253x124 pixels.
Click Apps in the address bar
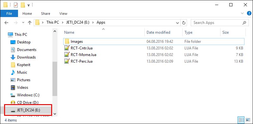pyautogui.click(x=101, y=23)
